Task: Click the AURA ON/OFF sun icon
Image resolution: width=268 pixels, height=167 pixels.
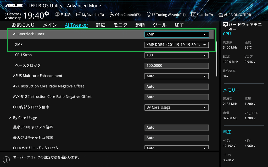Action: (x=221, y=15)
